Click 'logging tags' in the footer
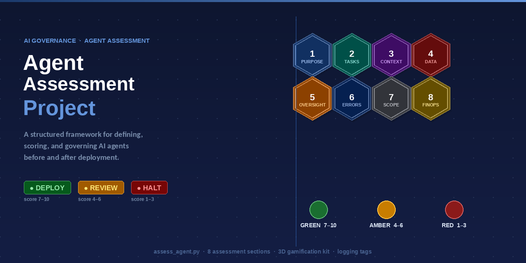The width and height of the screenshot is (526, 263). [x=355, y=251]
